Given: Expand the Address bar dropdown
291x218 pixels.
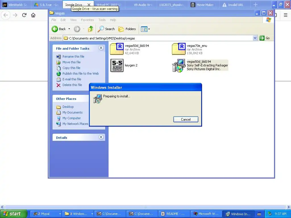Looking at the screenshot, I should click(255, 38).
